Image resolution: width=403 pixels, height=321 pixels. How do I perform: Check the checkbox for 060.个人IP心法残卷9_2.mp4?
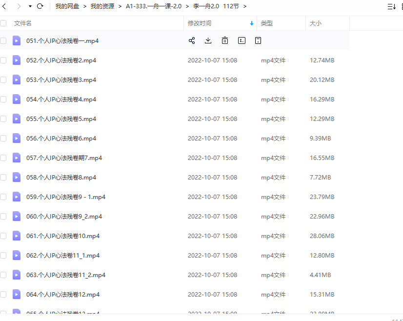pos(3,216)
